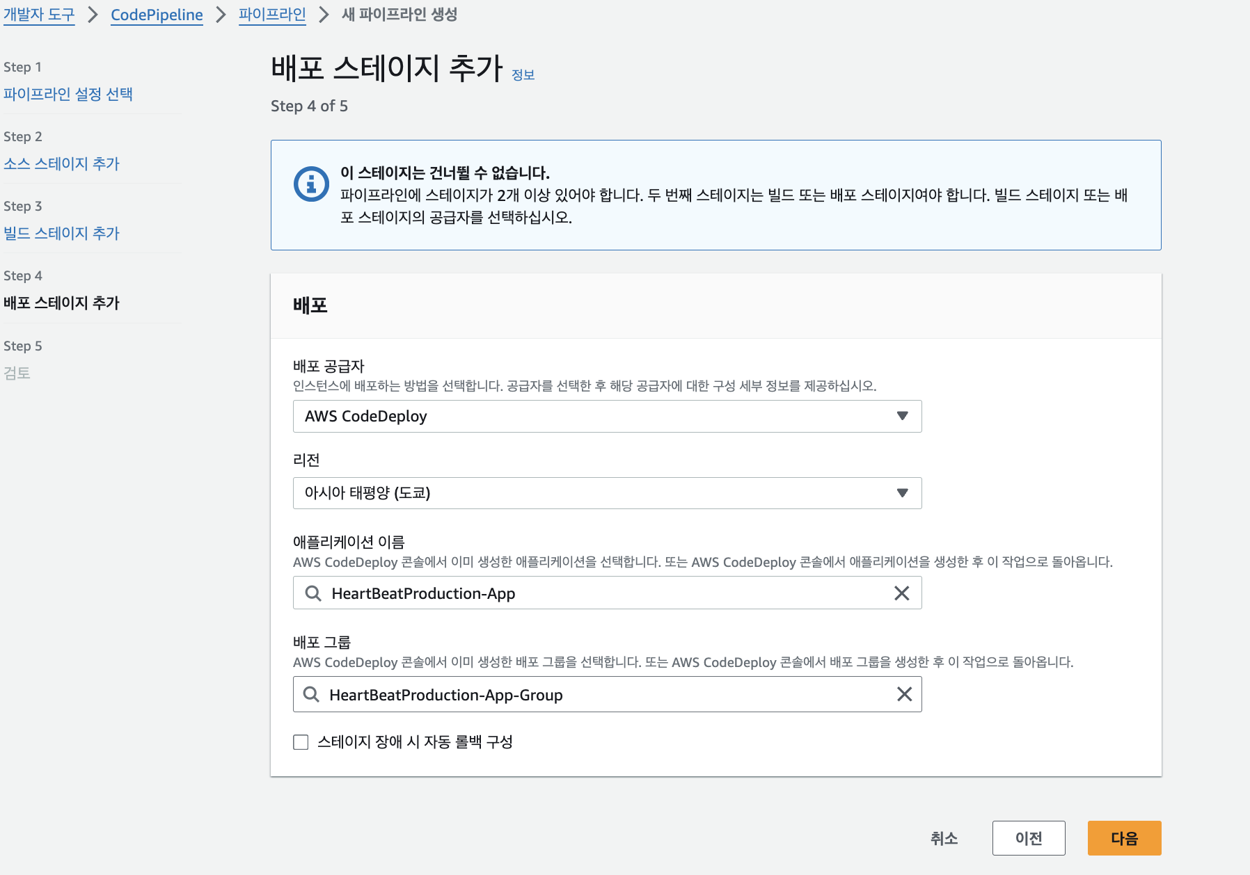1250x875 pixels.
Task: Click the HeartBeatProduction-App-Group text input
Action: coord(607,694)
